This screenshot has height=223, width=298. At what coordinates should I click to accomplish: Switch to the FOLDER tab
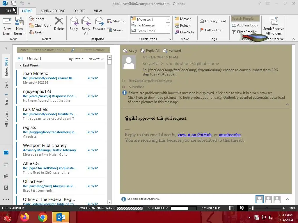[x=79, y=11]
